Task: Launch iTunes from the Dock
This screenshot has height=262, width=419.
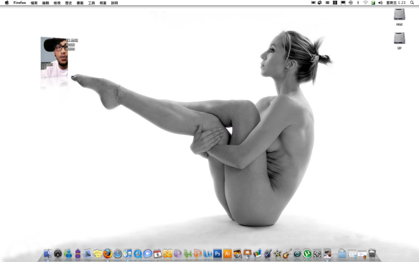Action: tap(128, 253)
